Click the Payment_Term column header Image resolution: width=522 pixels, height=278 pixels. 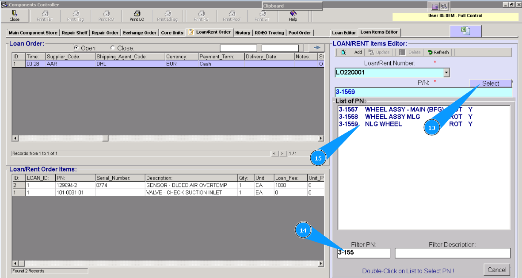pos(221,57)
